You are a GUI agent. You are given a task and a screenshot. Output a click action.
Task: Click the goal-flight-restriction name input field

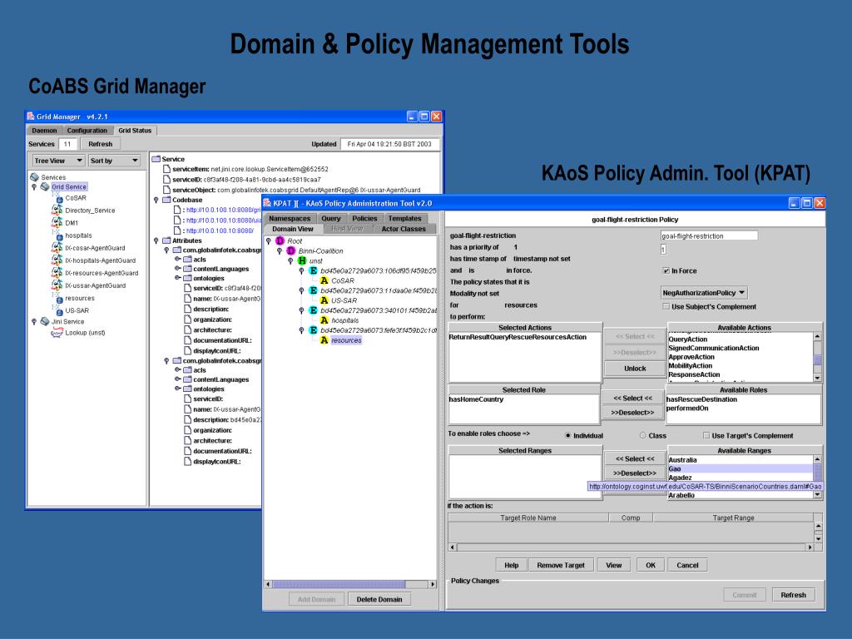(x=709, y=235)
